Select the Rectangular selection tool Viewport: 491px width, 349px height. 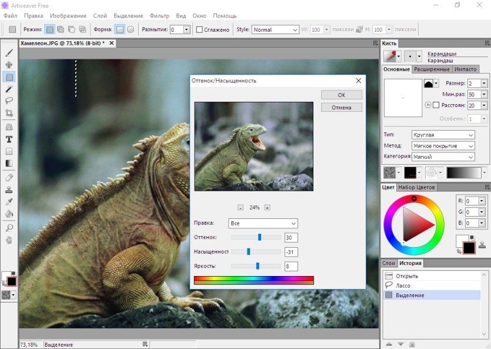(x=9, y=77)
